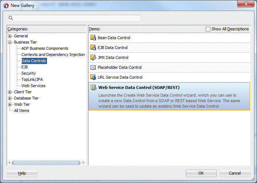Select the EJB category
The image size is (257, 183).
click(x=25, y=67)
